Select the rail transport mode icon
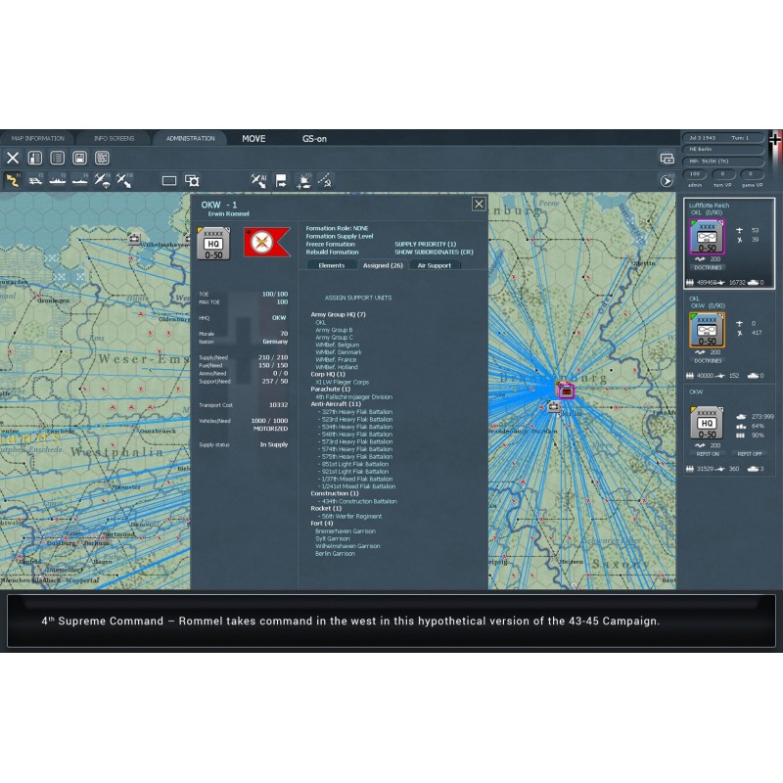Viewport: 783px width, 783px height. coord(35,180)
